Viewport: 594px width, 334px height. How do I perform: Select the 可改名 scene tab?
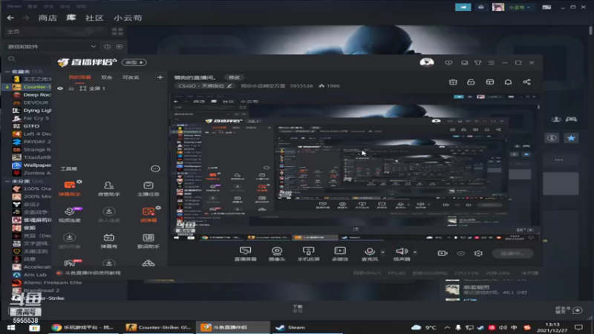tap(131, 77)
